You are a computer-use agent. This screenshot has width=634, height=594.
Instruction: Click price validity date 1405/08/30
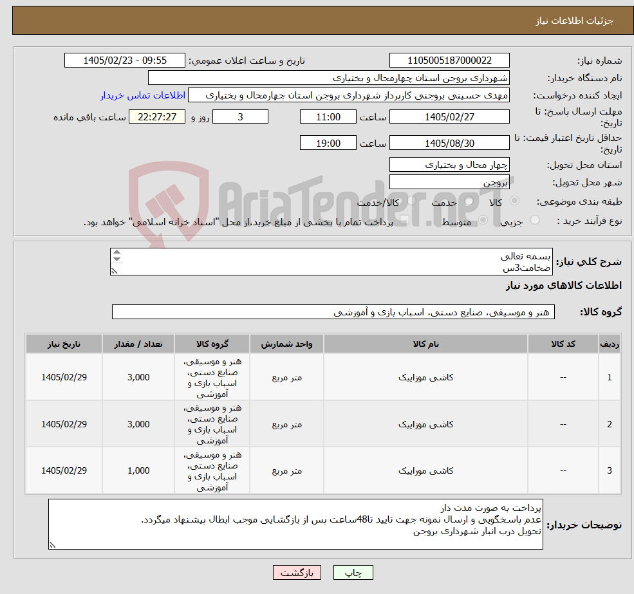click(x=449, y=143)
